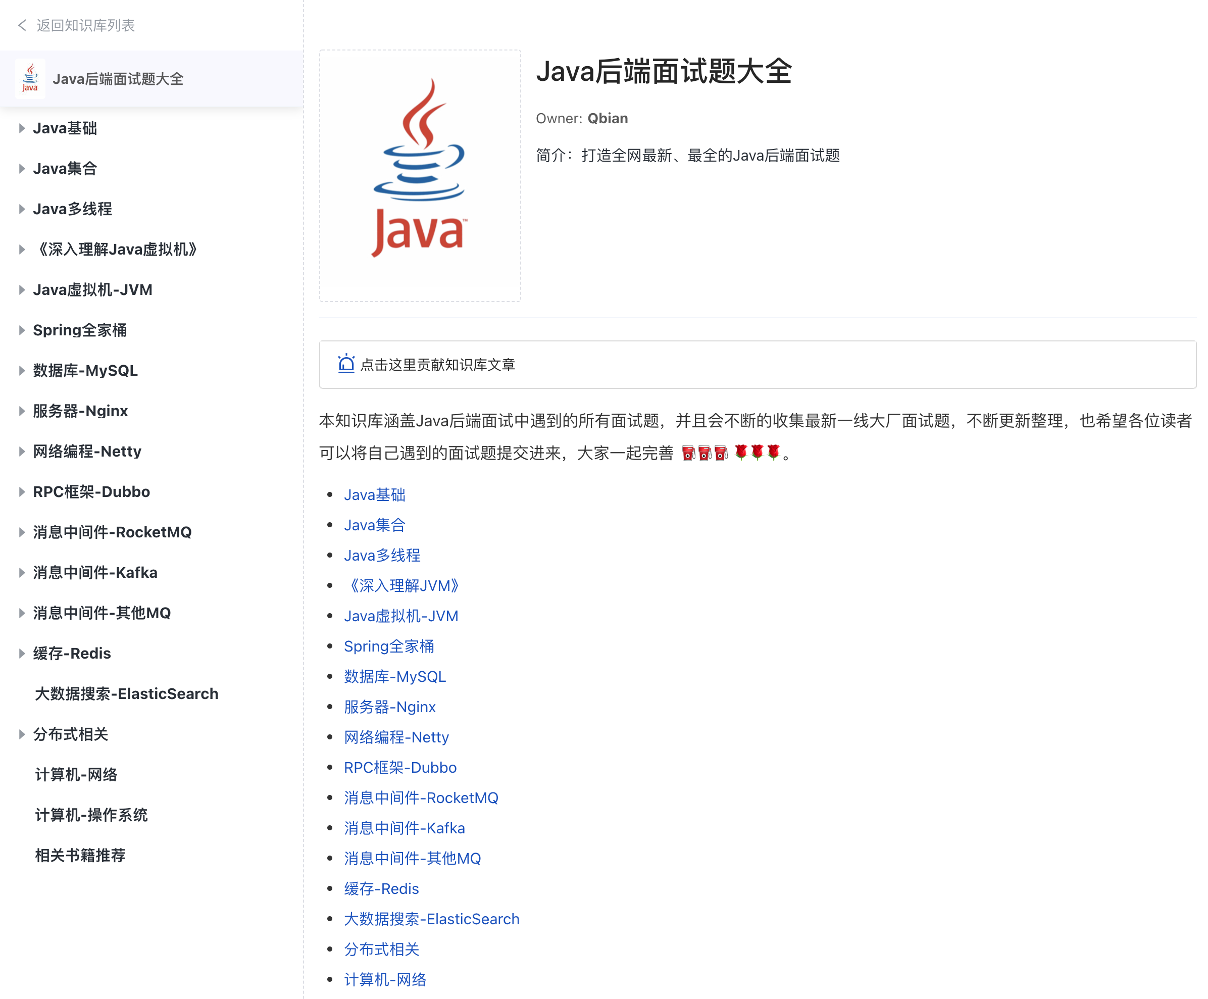The height and width of the screenshot is (999, 1208).
Task: Click the Java后端面试题大全 page heading
Action: click(x=664, y=72)
